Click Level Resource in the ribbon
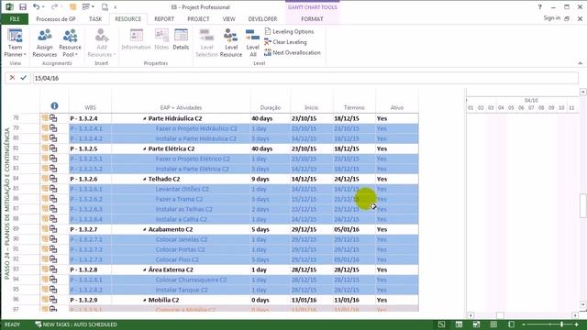Viewport: 587px width, 330px height. (x=231, y=43)
